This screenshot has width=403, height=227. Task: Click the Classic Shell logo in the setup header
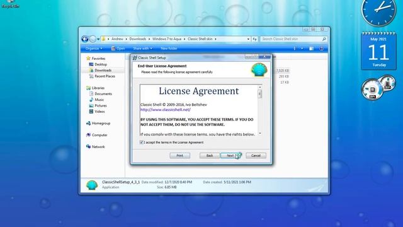[259, 70]
